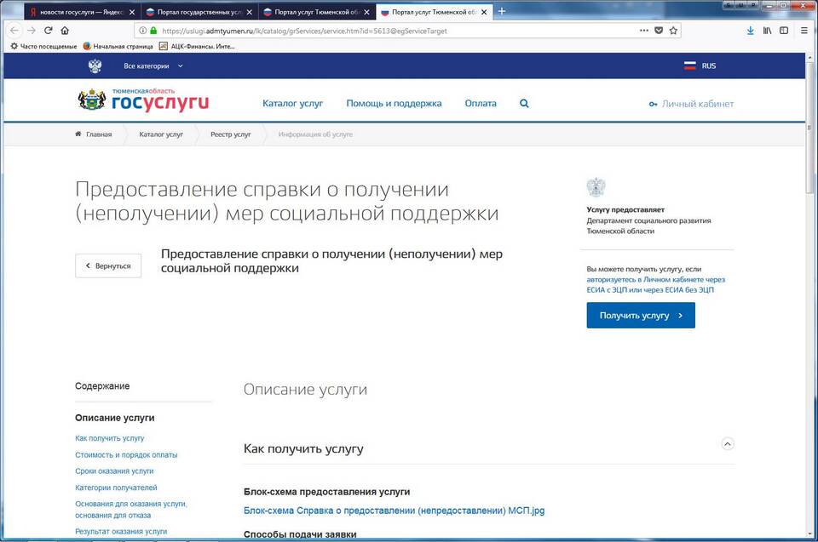Viewport: 818px width, 542px height.
Task: Open the Firefox hamburger menu
Action: pyautogui.click(x=804, y=30)
